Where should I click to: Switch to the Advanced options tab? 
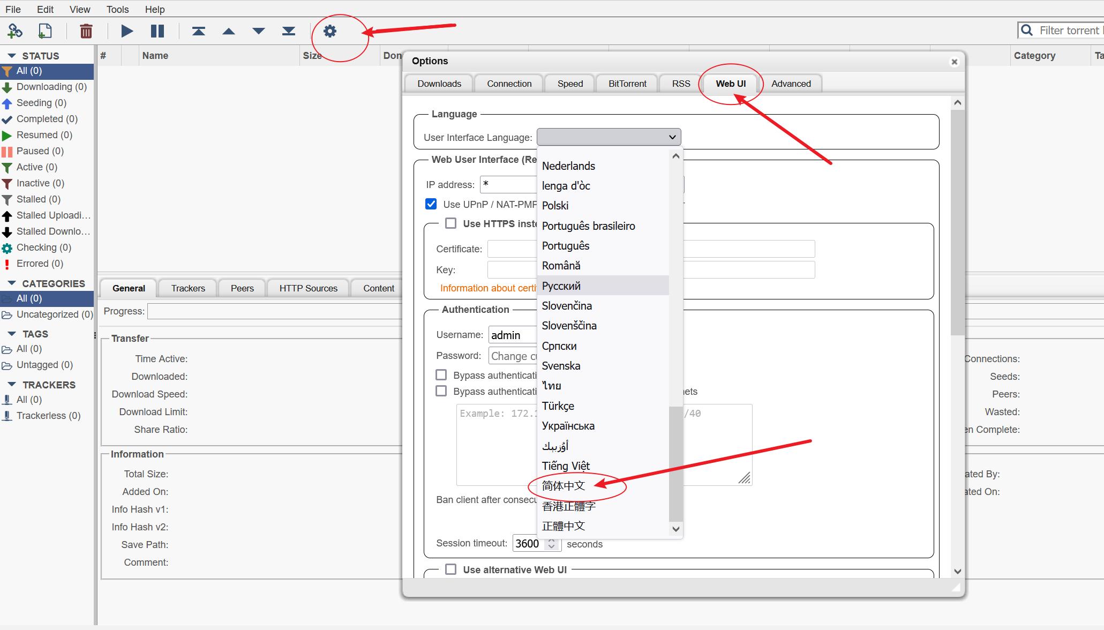[791, 84]
